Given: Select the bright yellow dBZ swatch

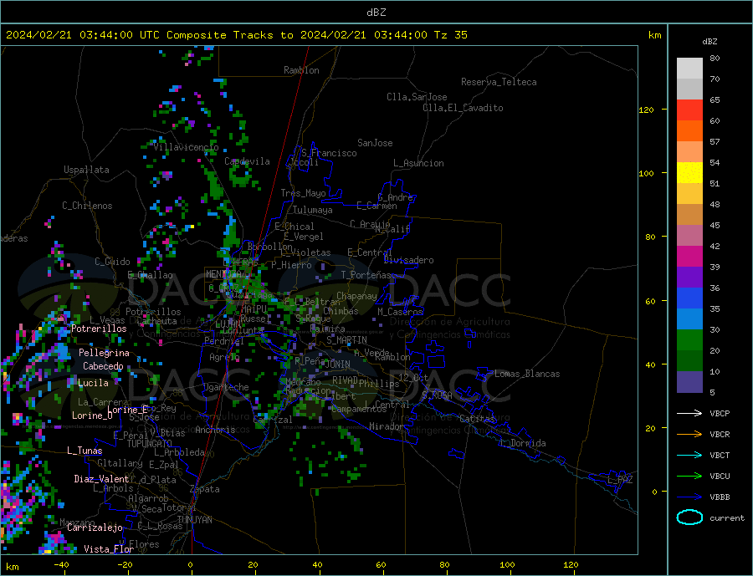Looking at the screenshot, I should coord(689,173).
